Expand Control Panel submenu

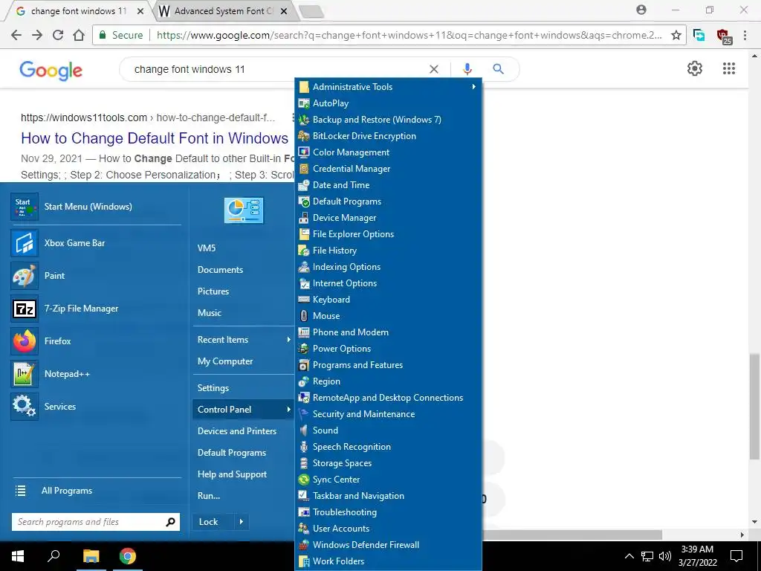point(243,410)
